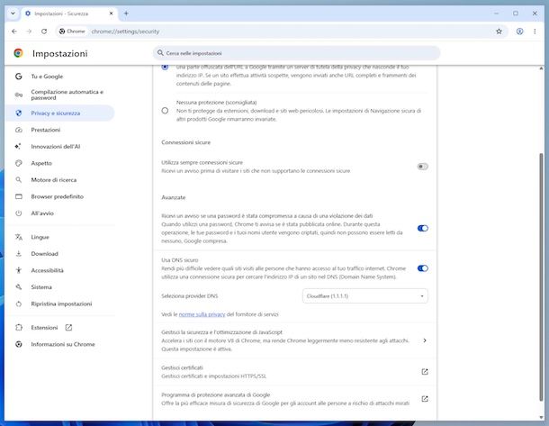This screenshot has height=426, width=549.
Task: Go back to the previous page
Action: (x=14, y=32)
